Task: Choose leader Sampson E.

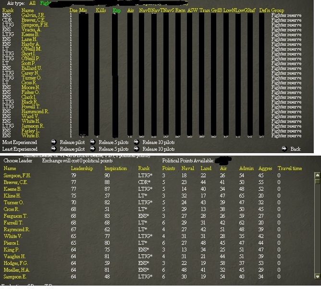Action: (15, 276)
